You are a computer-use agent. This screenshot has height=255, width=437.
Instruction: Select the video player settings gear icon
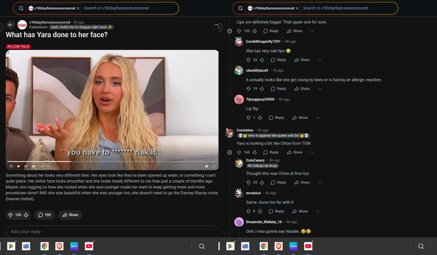207,166
